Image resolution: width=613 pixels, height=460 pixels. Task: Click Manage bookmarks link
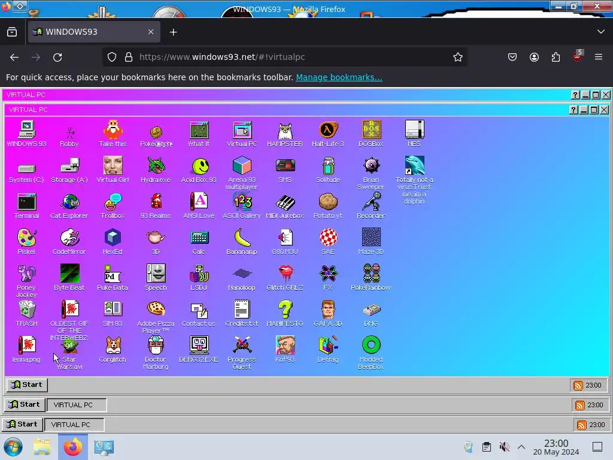coord(339,77)
